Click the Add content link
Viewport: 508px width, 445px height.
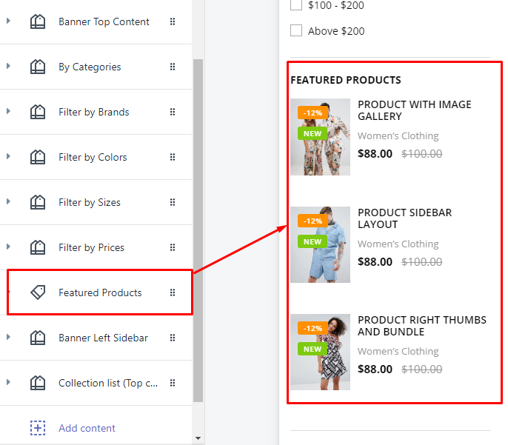tap(87, 428)
